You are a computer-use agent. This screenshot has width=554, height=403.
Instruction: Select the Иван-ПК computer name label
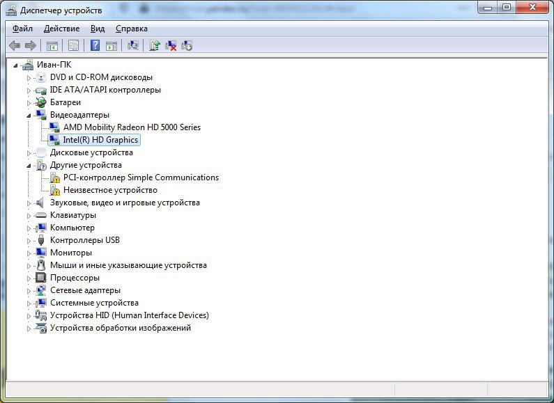pyautogui.click(x=54, y=65)
